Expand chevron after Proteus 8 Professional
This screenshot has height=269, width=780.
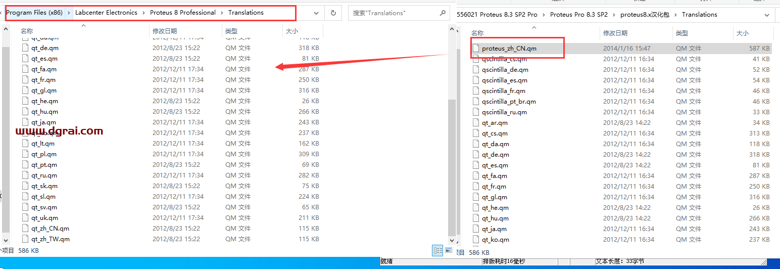pyautogui.click(x=222, y=13)
